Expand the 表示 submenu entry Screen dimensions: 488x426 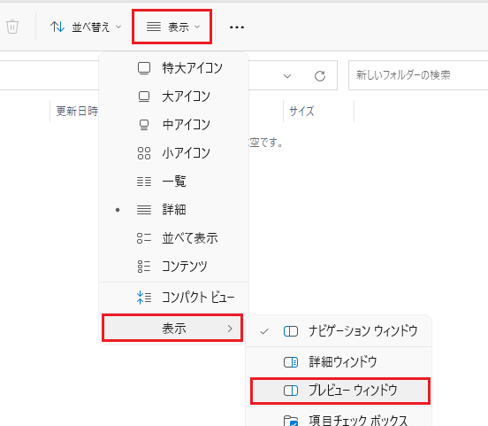[x=172, y=328]
